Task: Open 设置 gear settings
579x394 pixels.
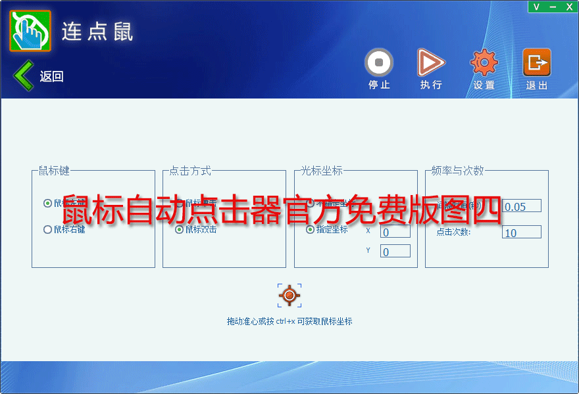Action: point(484,62)
